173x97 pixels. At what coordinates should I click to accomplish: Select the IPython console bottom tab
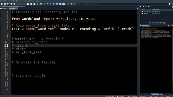click(155, 94)
